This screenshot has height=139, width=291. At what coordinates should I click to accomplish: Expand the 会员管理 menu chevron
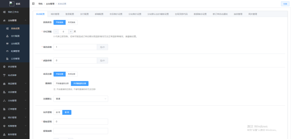tap(26, 92)
